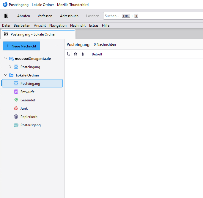
Task: Expand the magenta.de Posteingang subfolder
Action: pyautogui.click(x=10, y=67)
